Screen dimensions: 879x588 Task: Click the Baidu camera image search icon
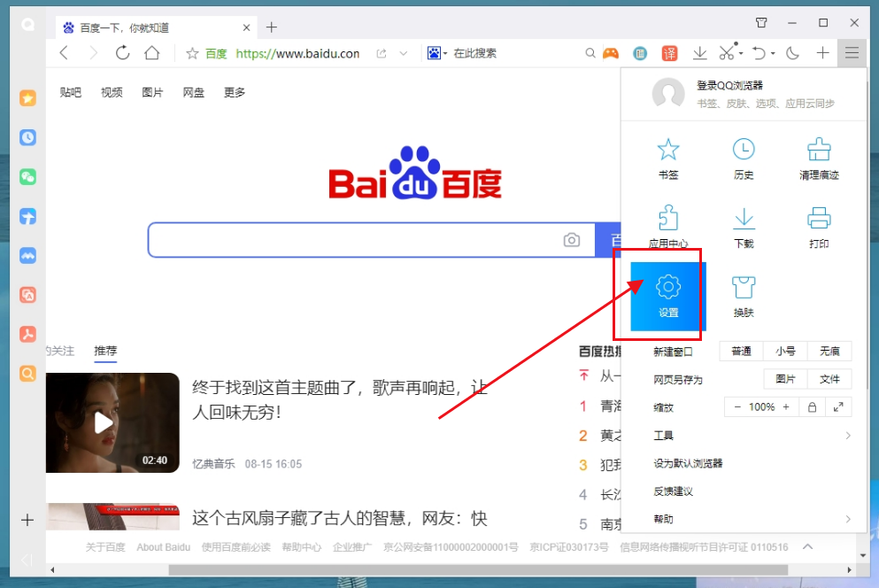click(x=571, y=240)
